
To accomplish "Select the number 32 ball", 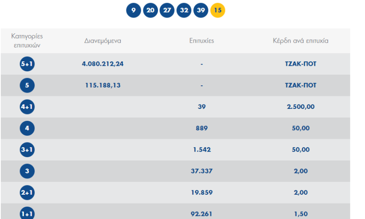I will [184, 11].
